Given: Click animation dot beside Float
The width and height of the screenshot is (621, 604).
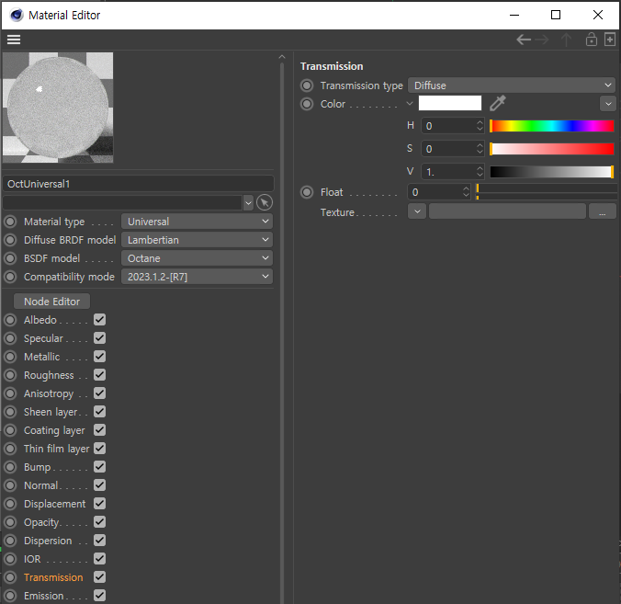Looking at the screenshot, I should [307, 192].
